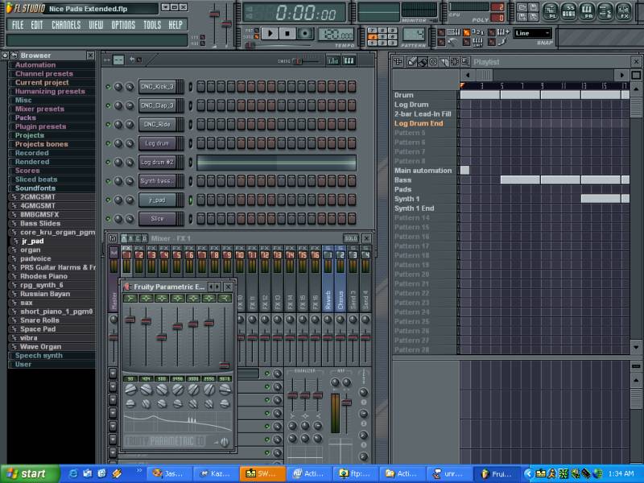The width and height of the screenshot is (644, 483).
Task: Click the Slice channel button
Action: tap(157, 219)
